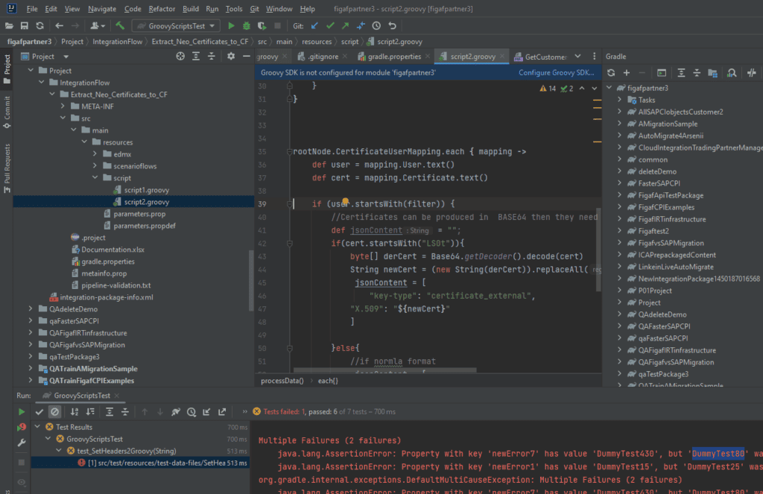Image resolution: width=763 pixels, height=494 pixels.
Task: Open the Commit tool window tab
Action: (7, 112)
